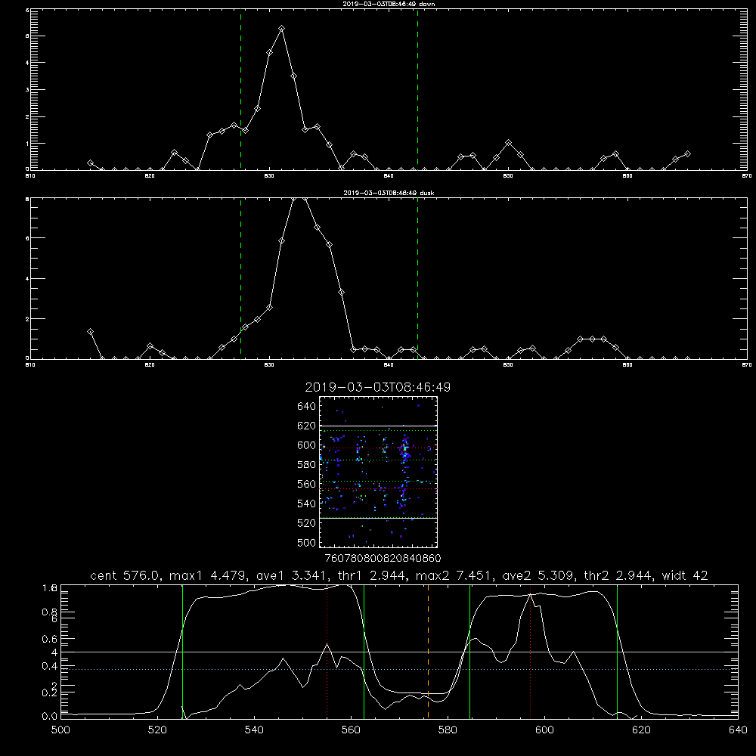Click 'widt 42' in the stats line
This screenshot has width=756, height=756.
(x=685, y=575)
